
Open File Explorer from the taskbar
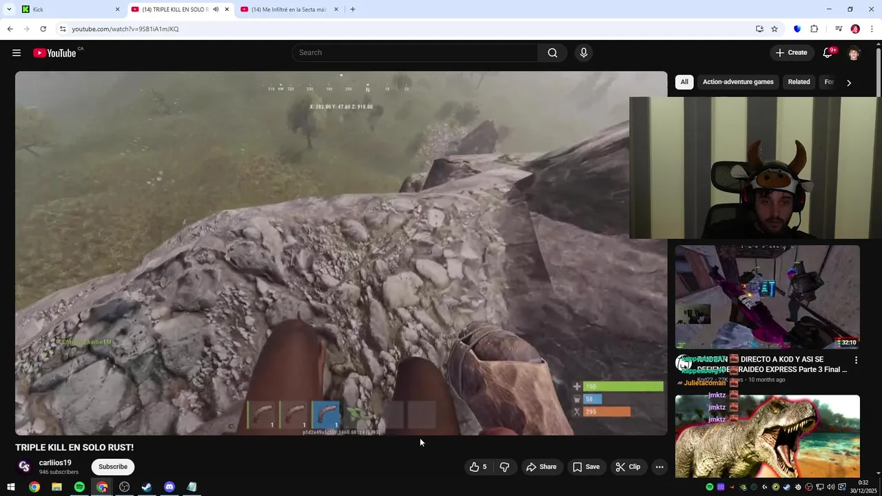click(x=57, y=487)
